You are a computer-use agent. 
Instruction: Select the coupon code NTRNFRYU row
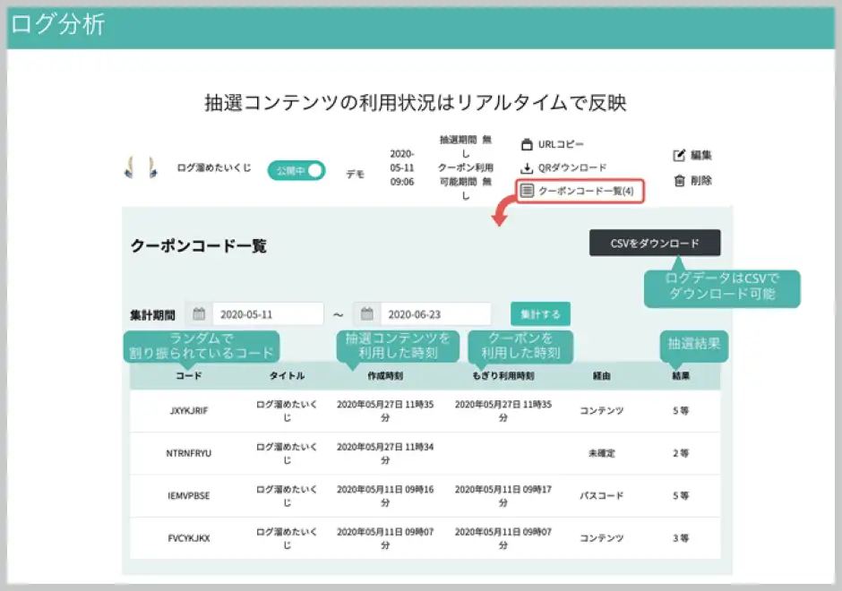(188, 453)
